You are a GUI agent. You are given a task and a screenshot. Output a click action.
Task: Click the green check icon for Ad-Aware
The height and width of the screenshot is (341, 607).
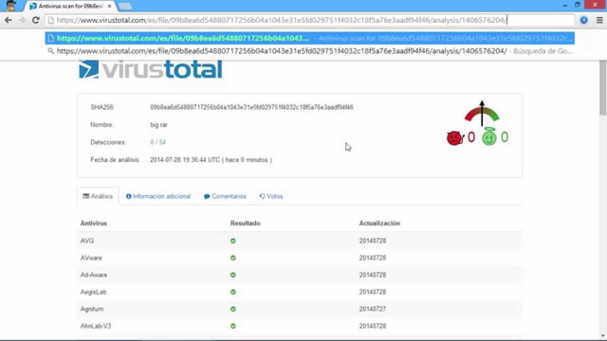pos(233,275)
